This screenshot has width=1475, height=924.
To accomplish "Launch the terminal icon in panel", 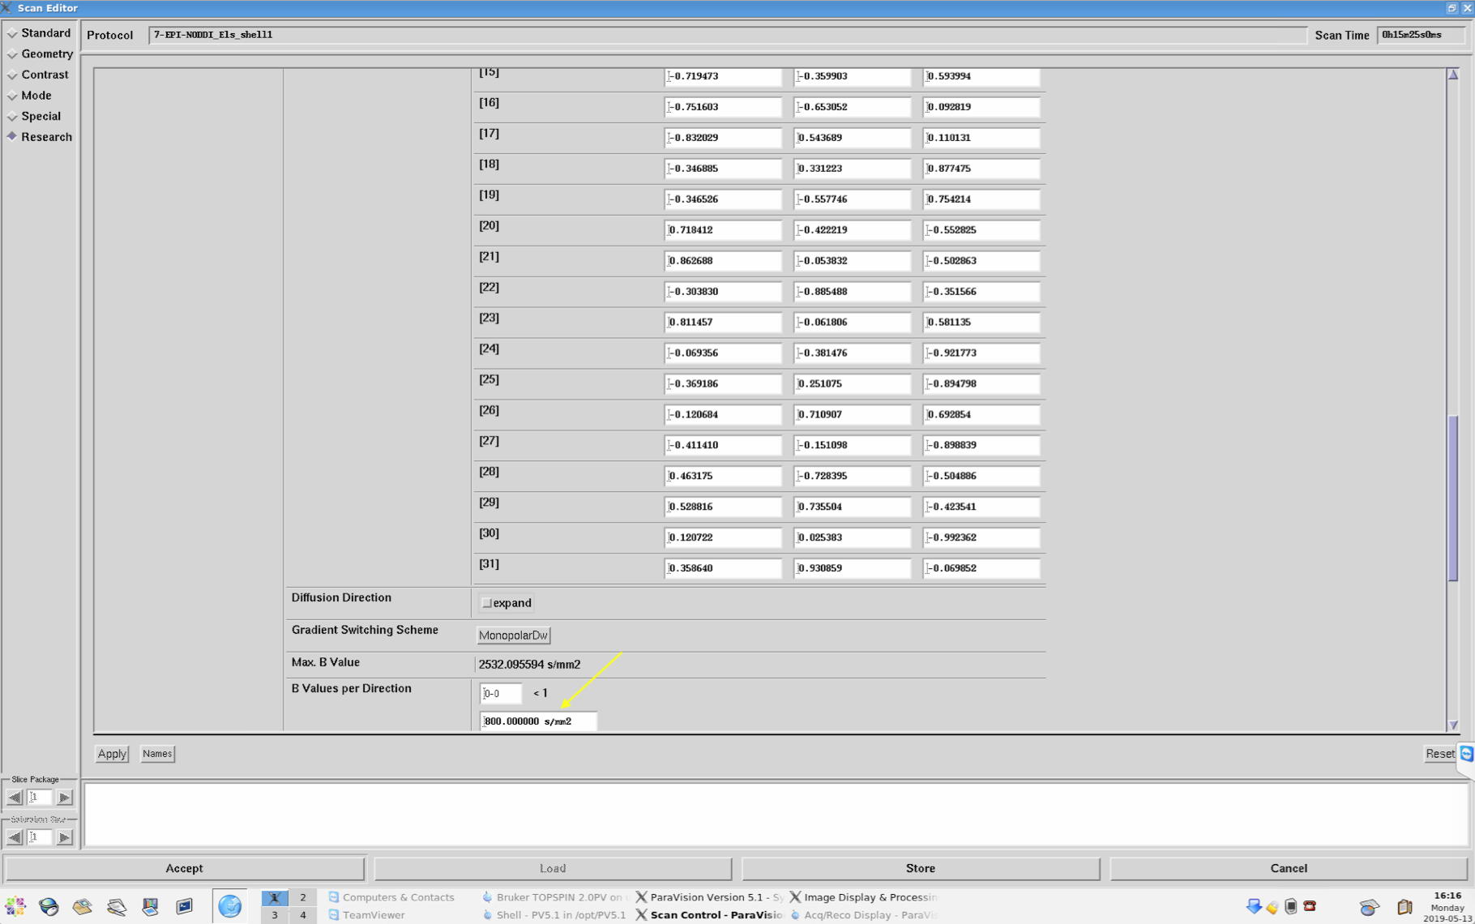I will [185, 906].
